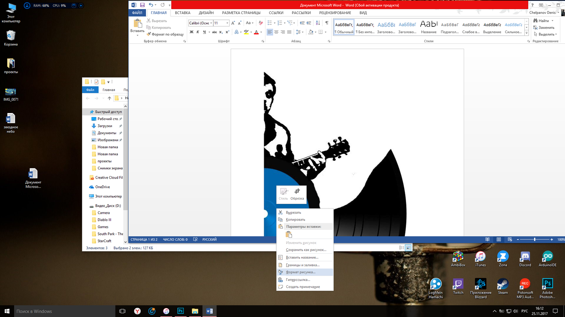This screenshot has height=317, width=565.
Task: Open Photoshop from the taskbar
Action: (180, 311)
